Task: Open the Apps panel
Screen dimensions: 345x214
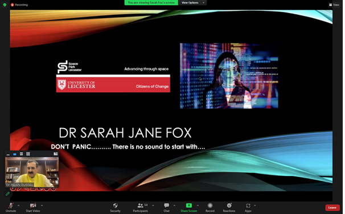Action: click(248, 207)
